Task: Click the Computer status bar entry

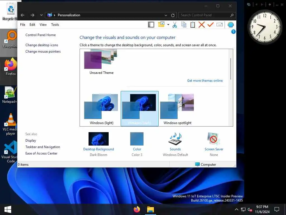Action: click(x=206, y=165)
